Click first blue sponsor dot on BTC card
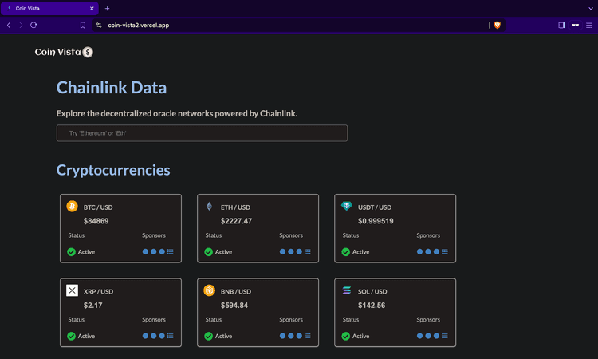The image size is (598, 359). [145, 251]
